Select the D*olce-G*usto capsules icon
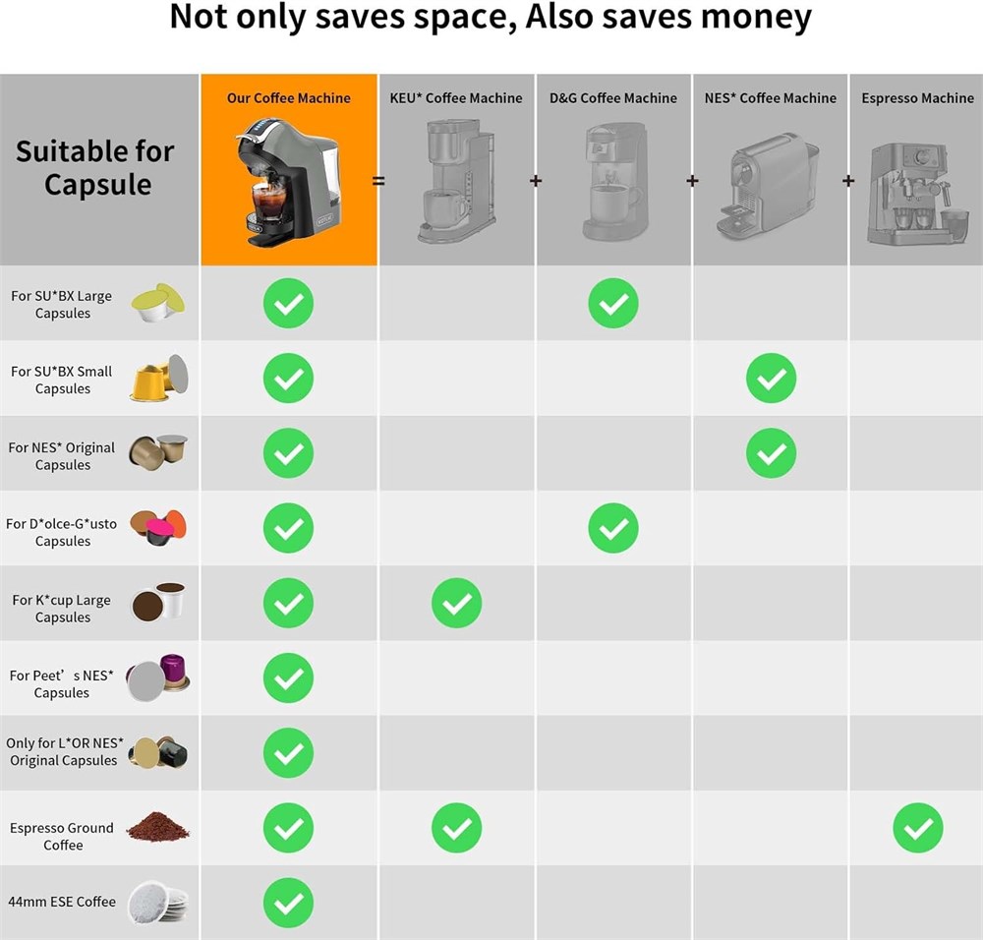The image size is (983, 940). (x=158, y=528)
